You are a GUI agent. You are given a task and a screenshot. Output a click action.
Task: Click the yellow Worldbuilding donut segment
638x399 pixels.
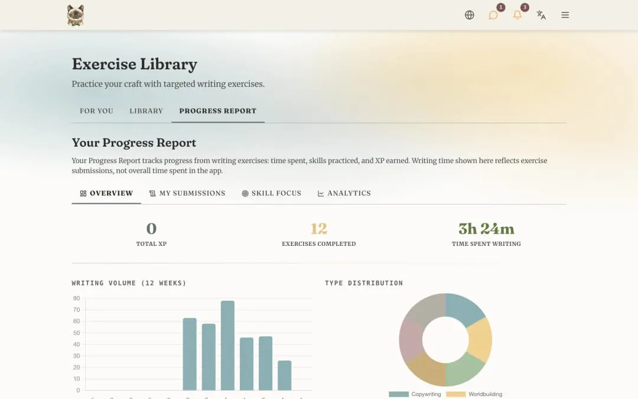480,339
